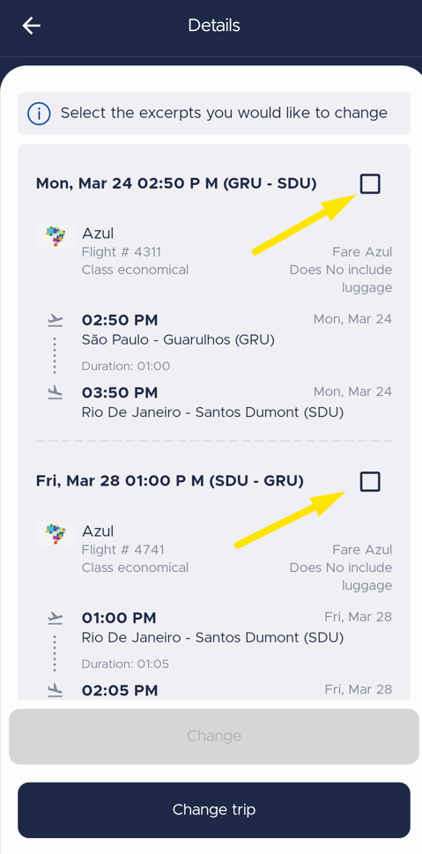Tap landing plane icon beside 03:50 PM
Image resolution: width=422 pixels, height=854 pixels.
pos(55,393)
